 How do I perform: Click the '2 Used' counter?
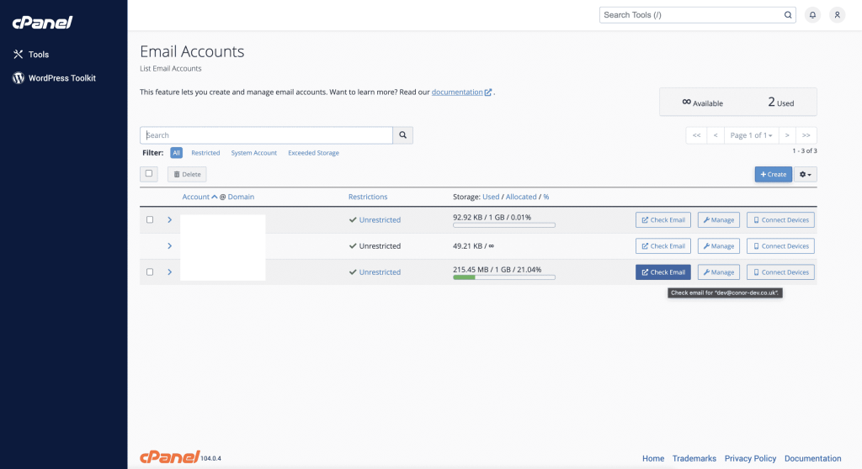(x=780, y=103)
